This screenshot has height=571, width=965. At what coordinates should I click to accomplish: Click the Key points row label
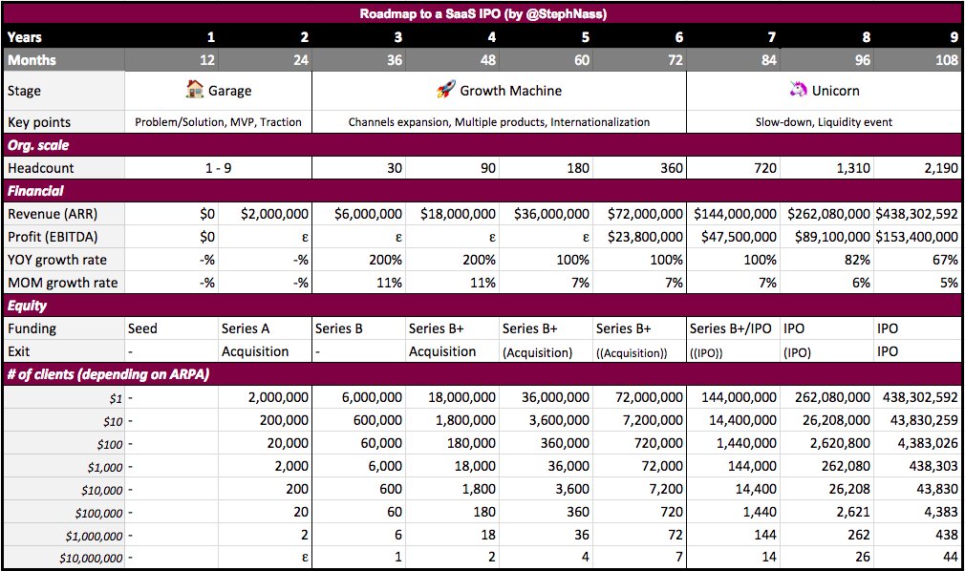(x=64, y=122)
